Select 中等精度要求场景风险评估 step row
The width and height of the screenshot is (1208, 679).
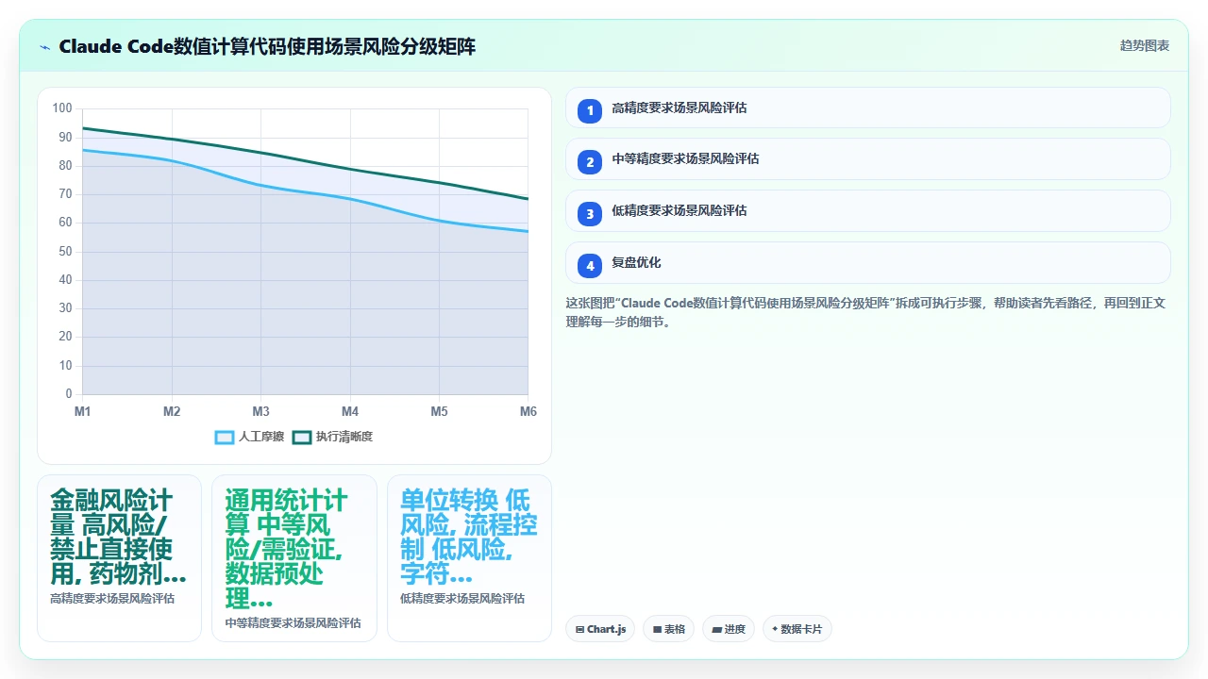point(867,159)
